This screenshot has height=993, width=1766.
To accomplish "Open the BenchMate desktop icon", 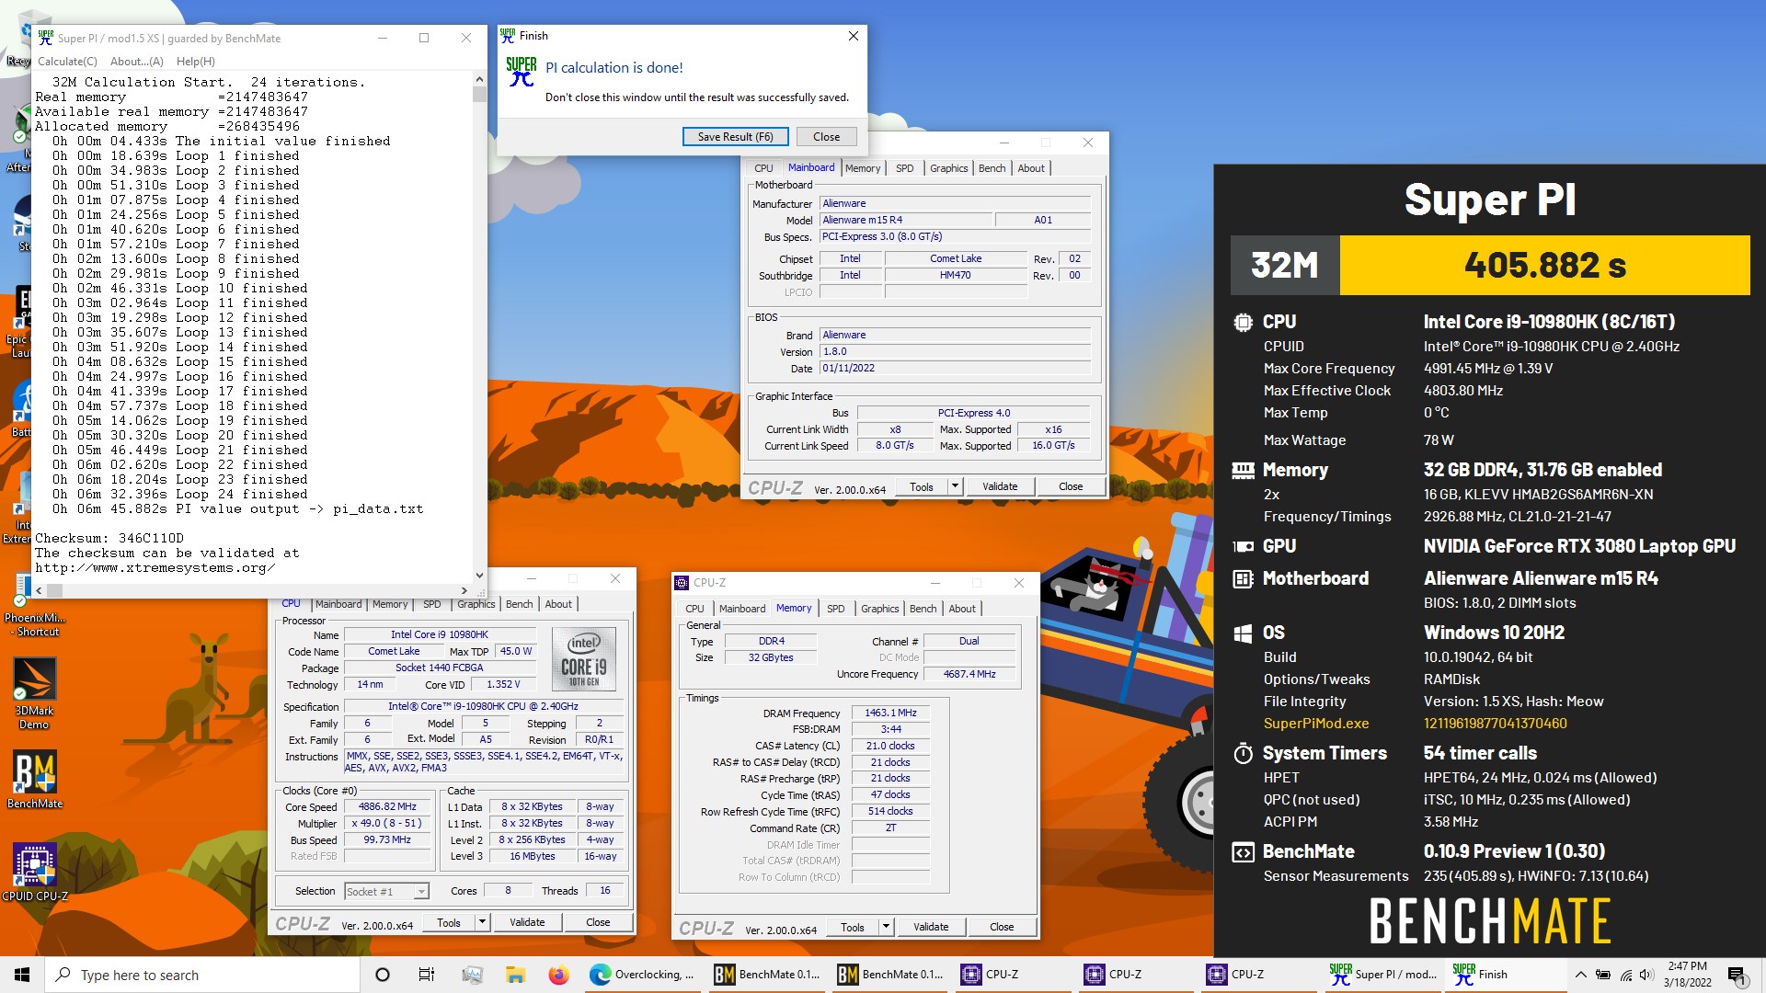I will point(34,779).
